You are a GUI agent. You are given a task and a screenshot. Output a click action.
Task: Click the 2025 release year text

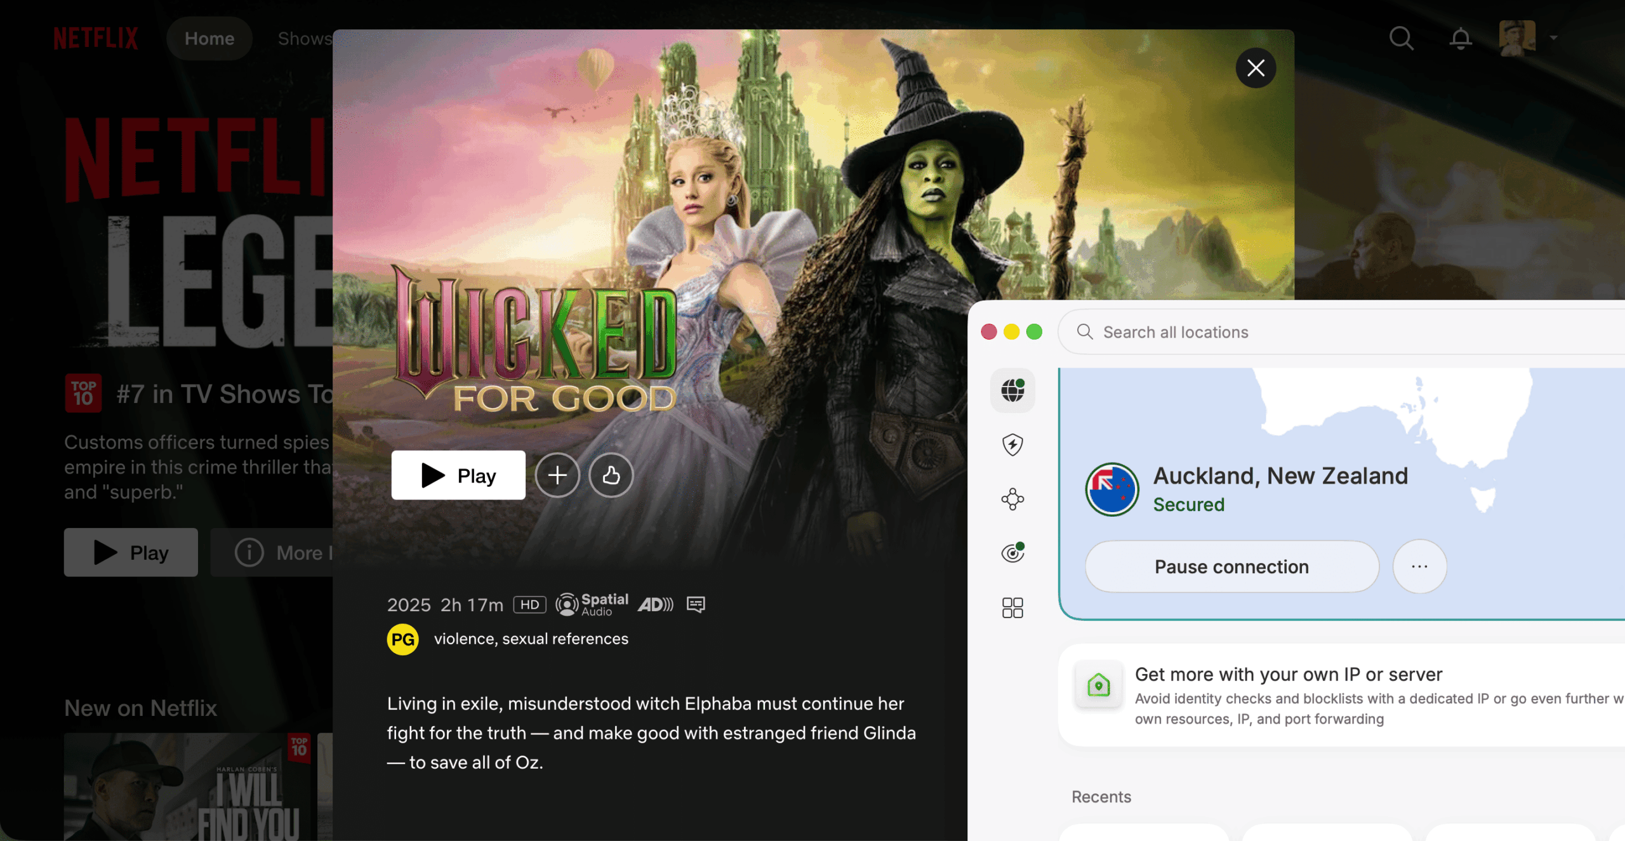point(409,605)
